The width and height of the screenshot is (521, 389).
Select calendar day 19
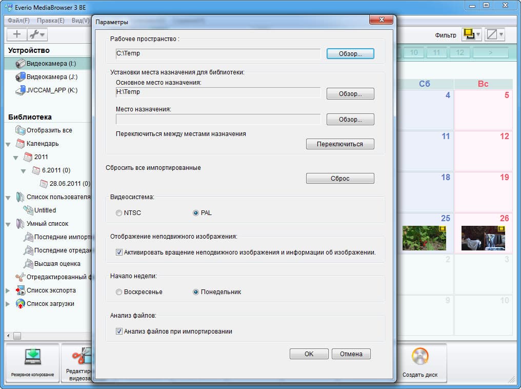484,192
